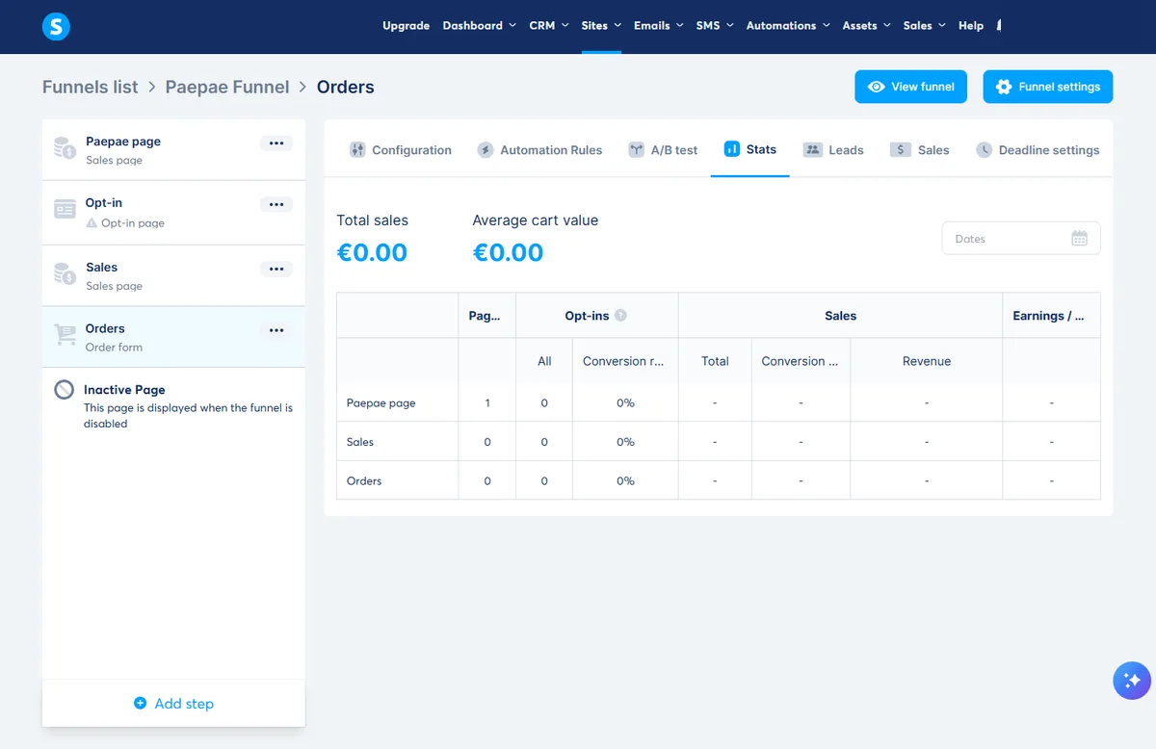Click the Sales tab dollar icon
The height and width of the screenshot is (749, 1156).
[901, 149]
